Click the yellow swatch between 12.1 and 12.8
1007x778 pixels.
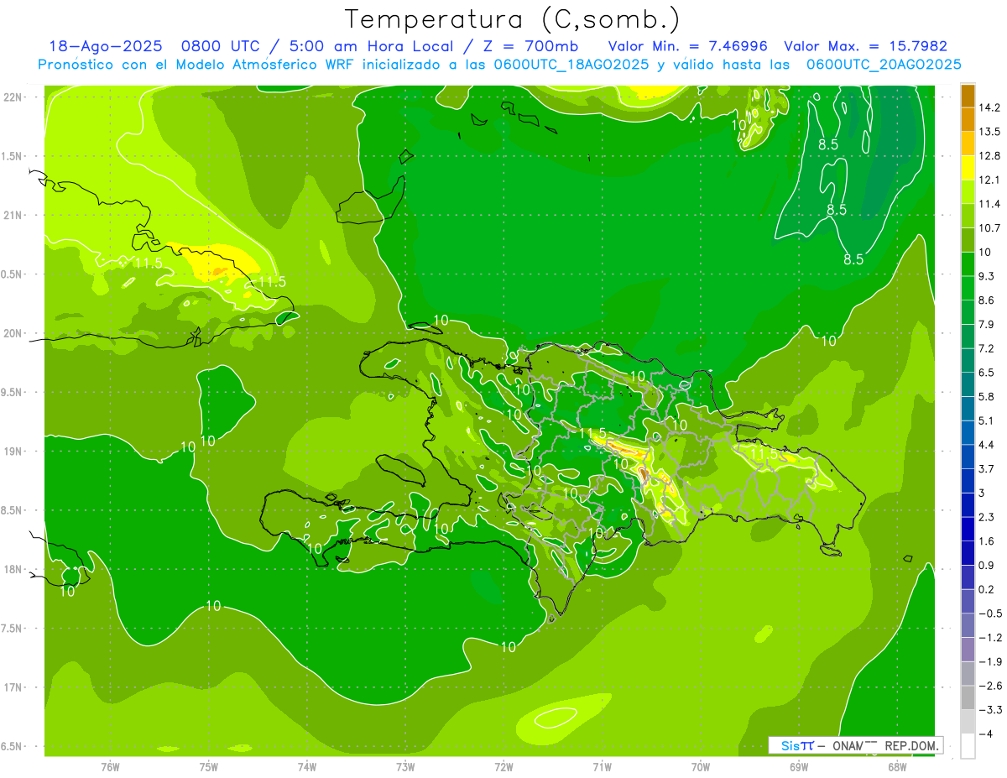(968, 168)
